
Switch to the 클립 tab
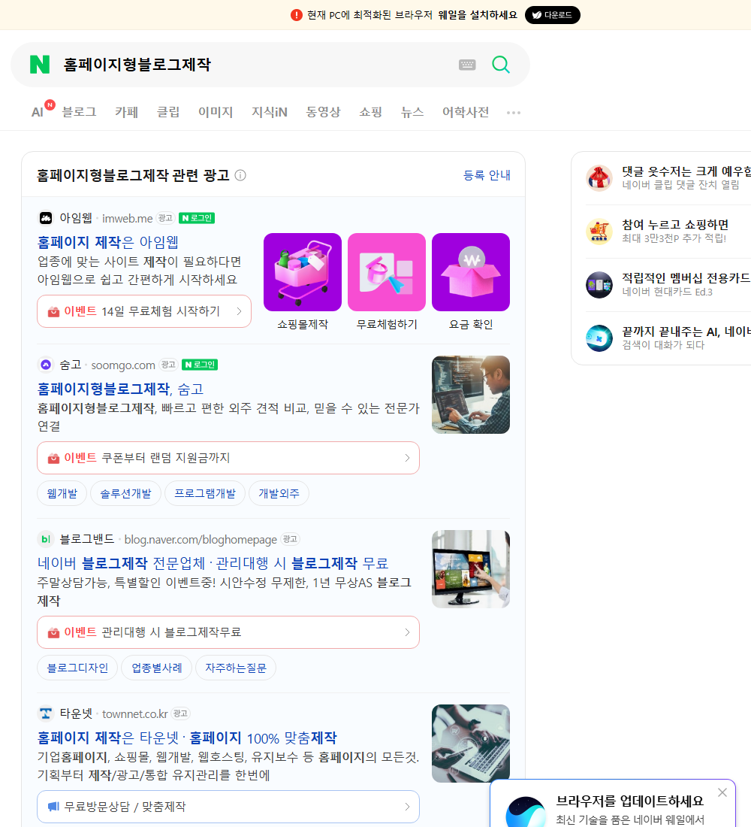[x=168, y=112]
